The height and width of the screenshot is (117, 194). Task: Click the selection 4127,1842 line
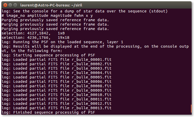pos(33,33)
